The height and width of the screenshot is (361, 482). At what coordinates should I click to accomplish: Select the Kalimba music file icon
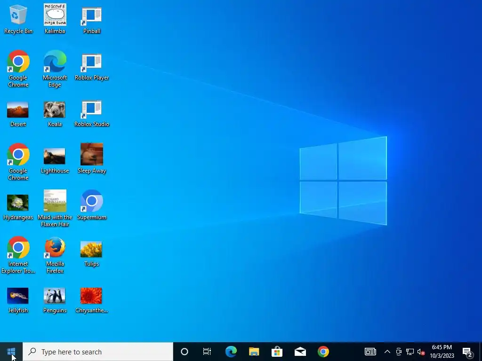pos(55,19)
